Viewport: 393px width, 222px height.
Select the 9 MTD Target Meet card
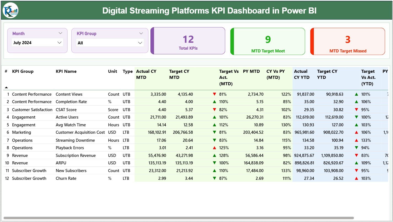click(x=267, y=41)
